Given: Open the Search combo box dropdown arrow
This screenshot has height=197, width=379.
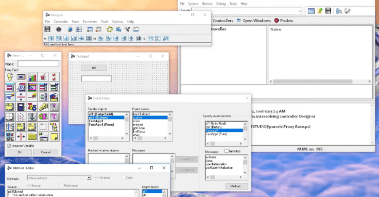Looking at the screenshot, I should click(x=300, y=11).
